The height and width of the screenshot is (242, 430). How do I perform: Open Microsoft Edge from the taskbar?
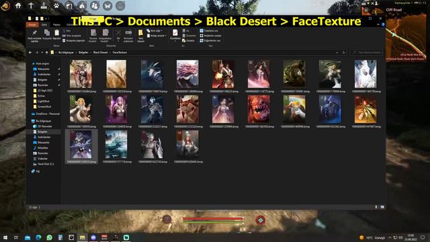click(38, 237)
